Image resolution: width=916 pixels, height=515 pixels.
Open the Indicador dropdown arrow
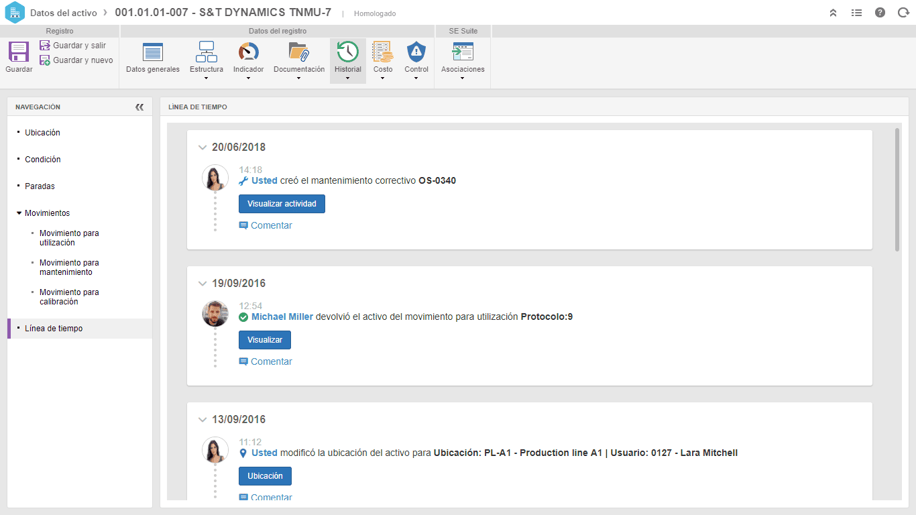tap(248, 78)
